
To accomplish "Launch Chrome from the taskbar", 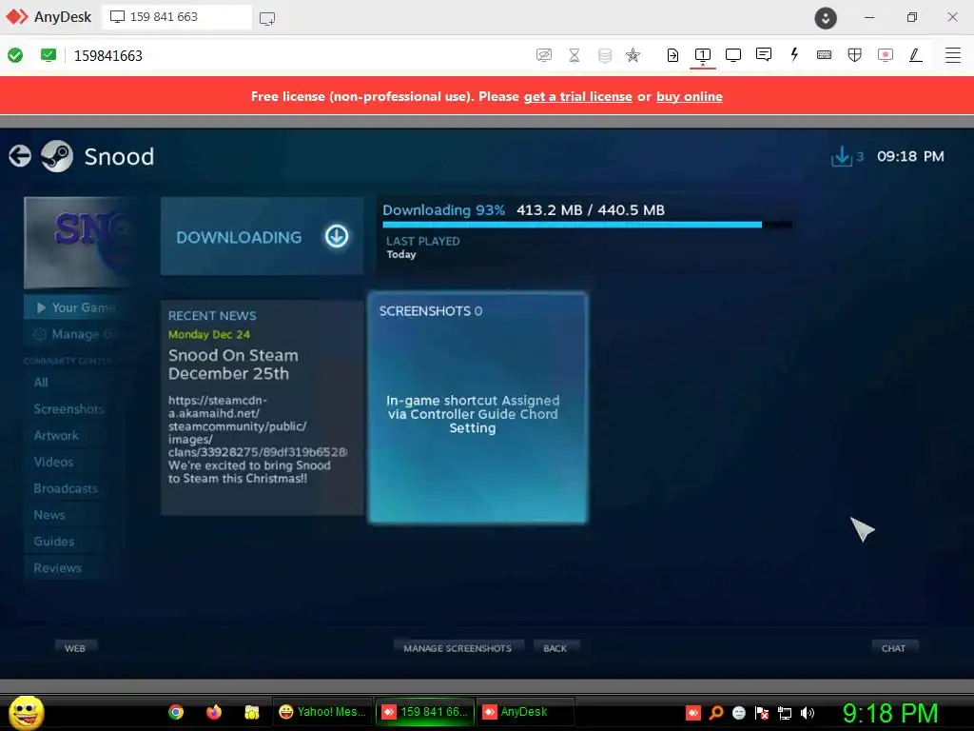I will click(x=176, y=712).
